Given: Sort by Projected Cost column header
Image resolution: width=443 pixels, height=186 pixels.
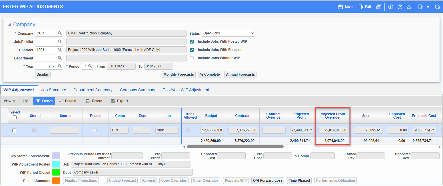Looking at the screenshot, I should (x=424, y=116).
